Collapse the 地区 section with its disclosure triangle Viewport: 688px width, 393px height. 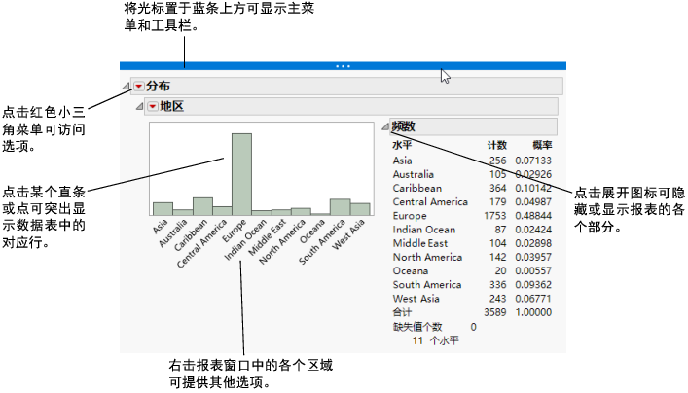click(139, 106)
